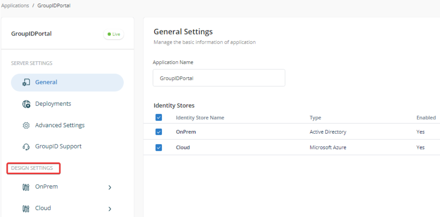Click the Advanced Settings gear icon
Screen dimensions: 440x217
tap(26, 125)
